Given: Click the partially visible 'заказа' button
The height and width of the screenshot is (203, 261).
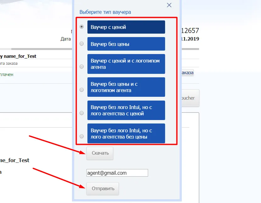Looking at the screenshot, I should (187, 73).
